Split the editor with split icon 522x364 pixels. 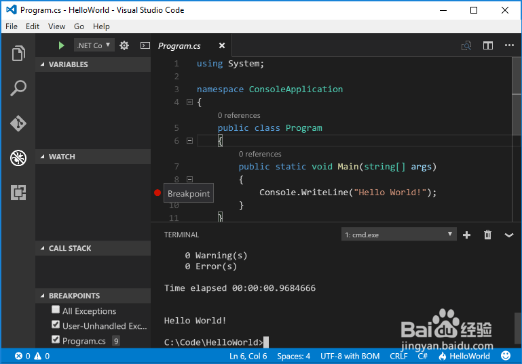click(x=488, y=45)
